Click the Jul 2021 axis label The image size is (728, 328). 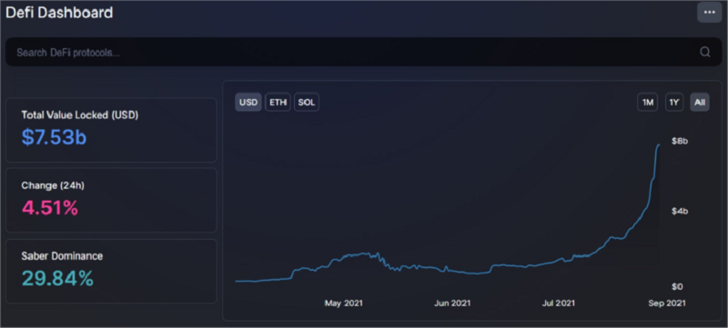click(x=558, y=303)
